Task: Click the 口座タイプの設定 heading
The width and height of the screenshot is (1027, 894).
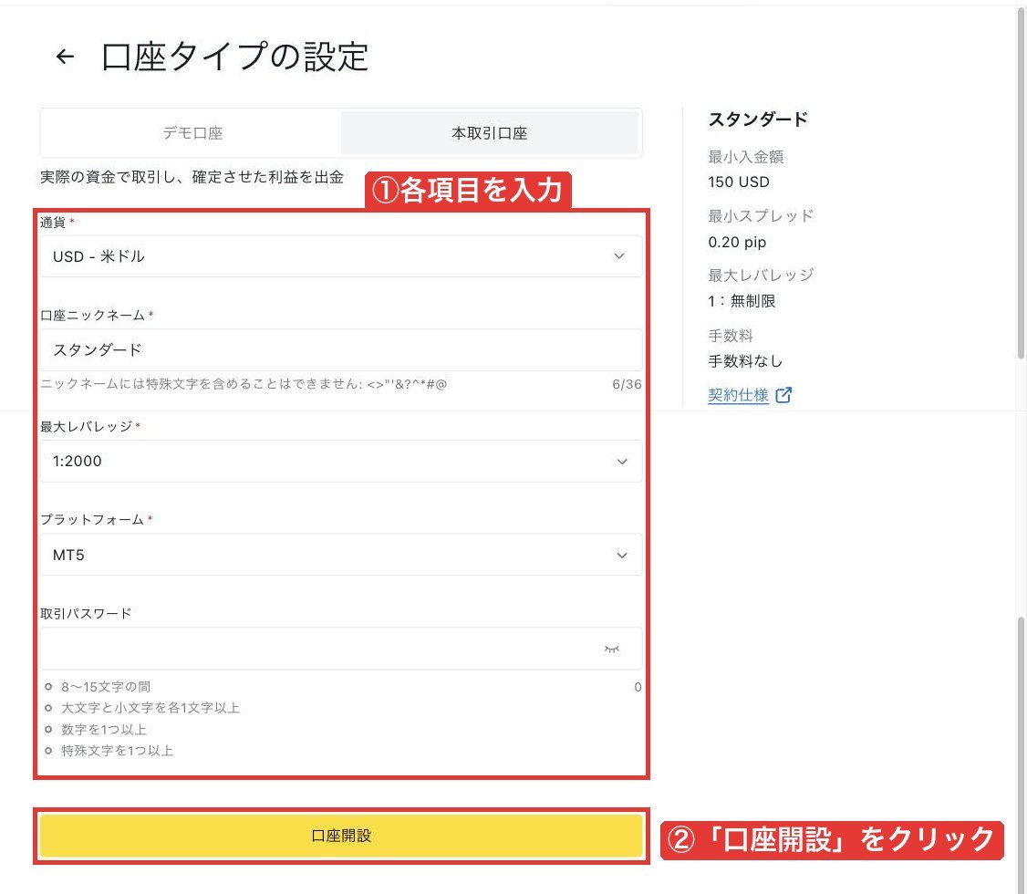Action: [x=235, y=57]
